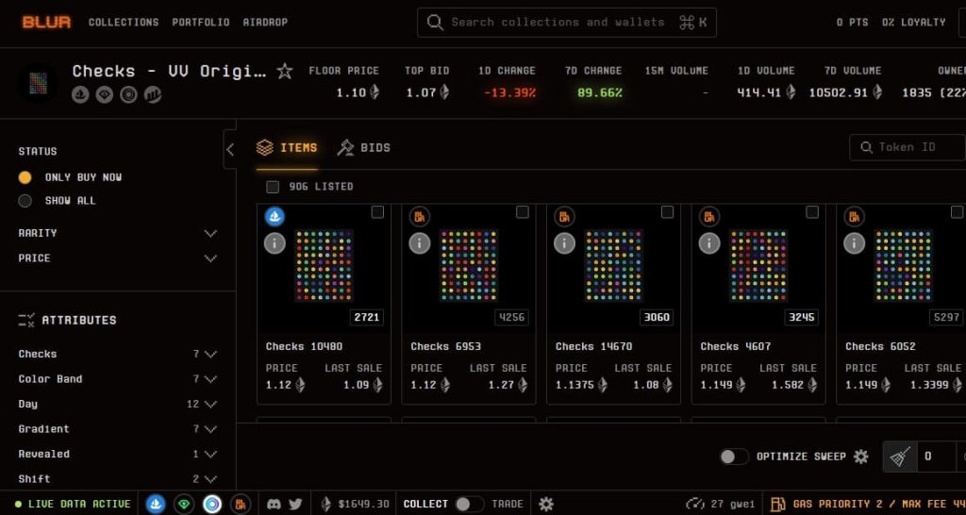Click the gas priority setting
Screen dimensions: 966x515
click(x=879, y=504)
